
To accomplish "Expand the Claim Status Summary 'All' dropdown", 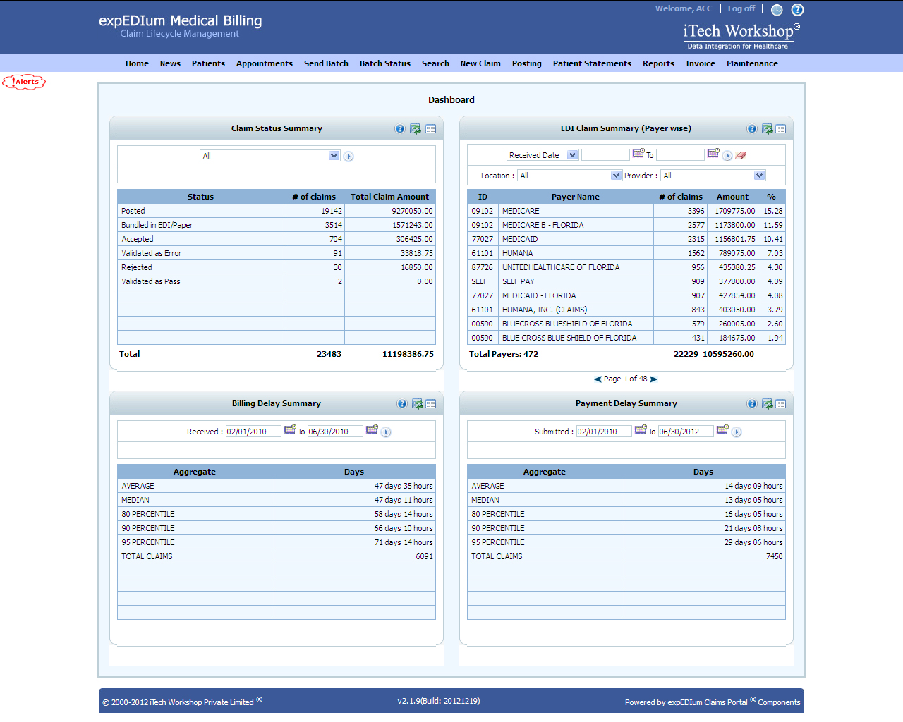I will pyautogui.click(x=270, y=156).
